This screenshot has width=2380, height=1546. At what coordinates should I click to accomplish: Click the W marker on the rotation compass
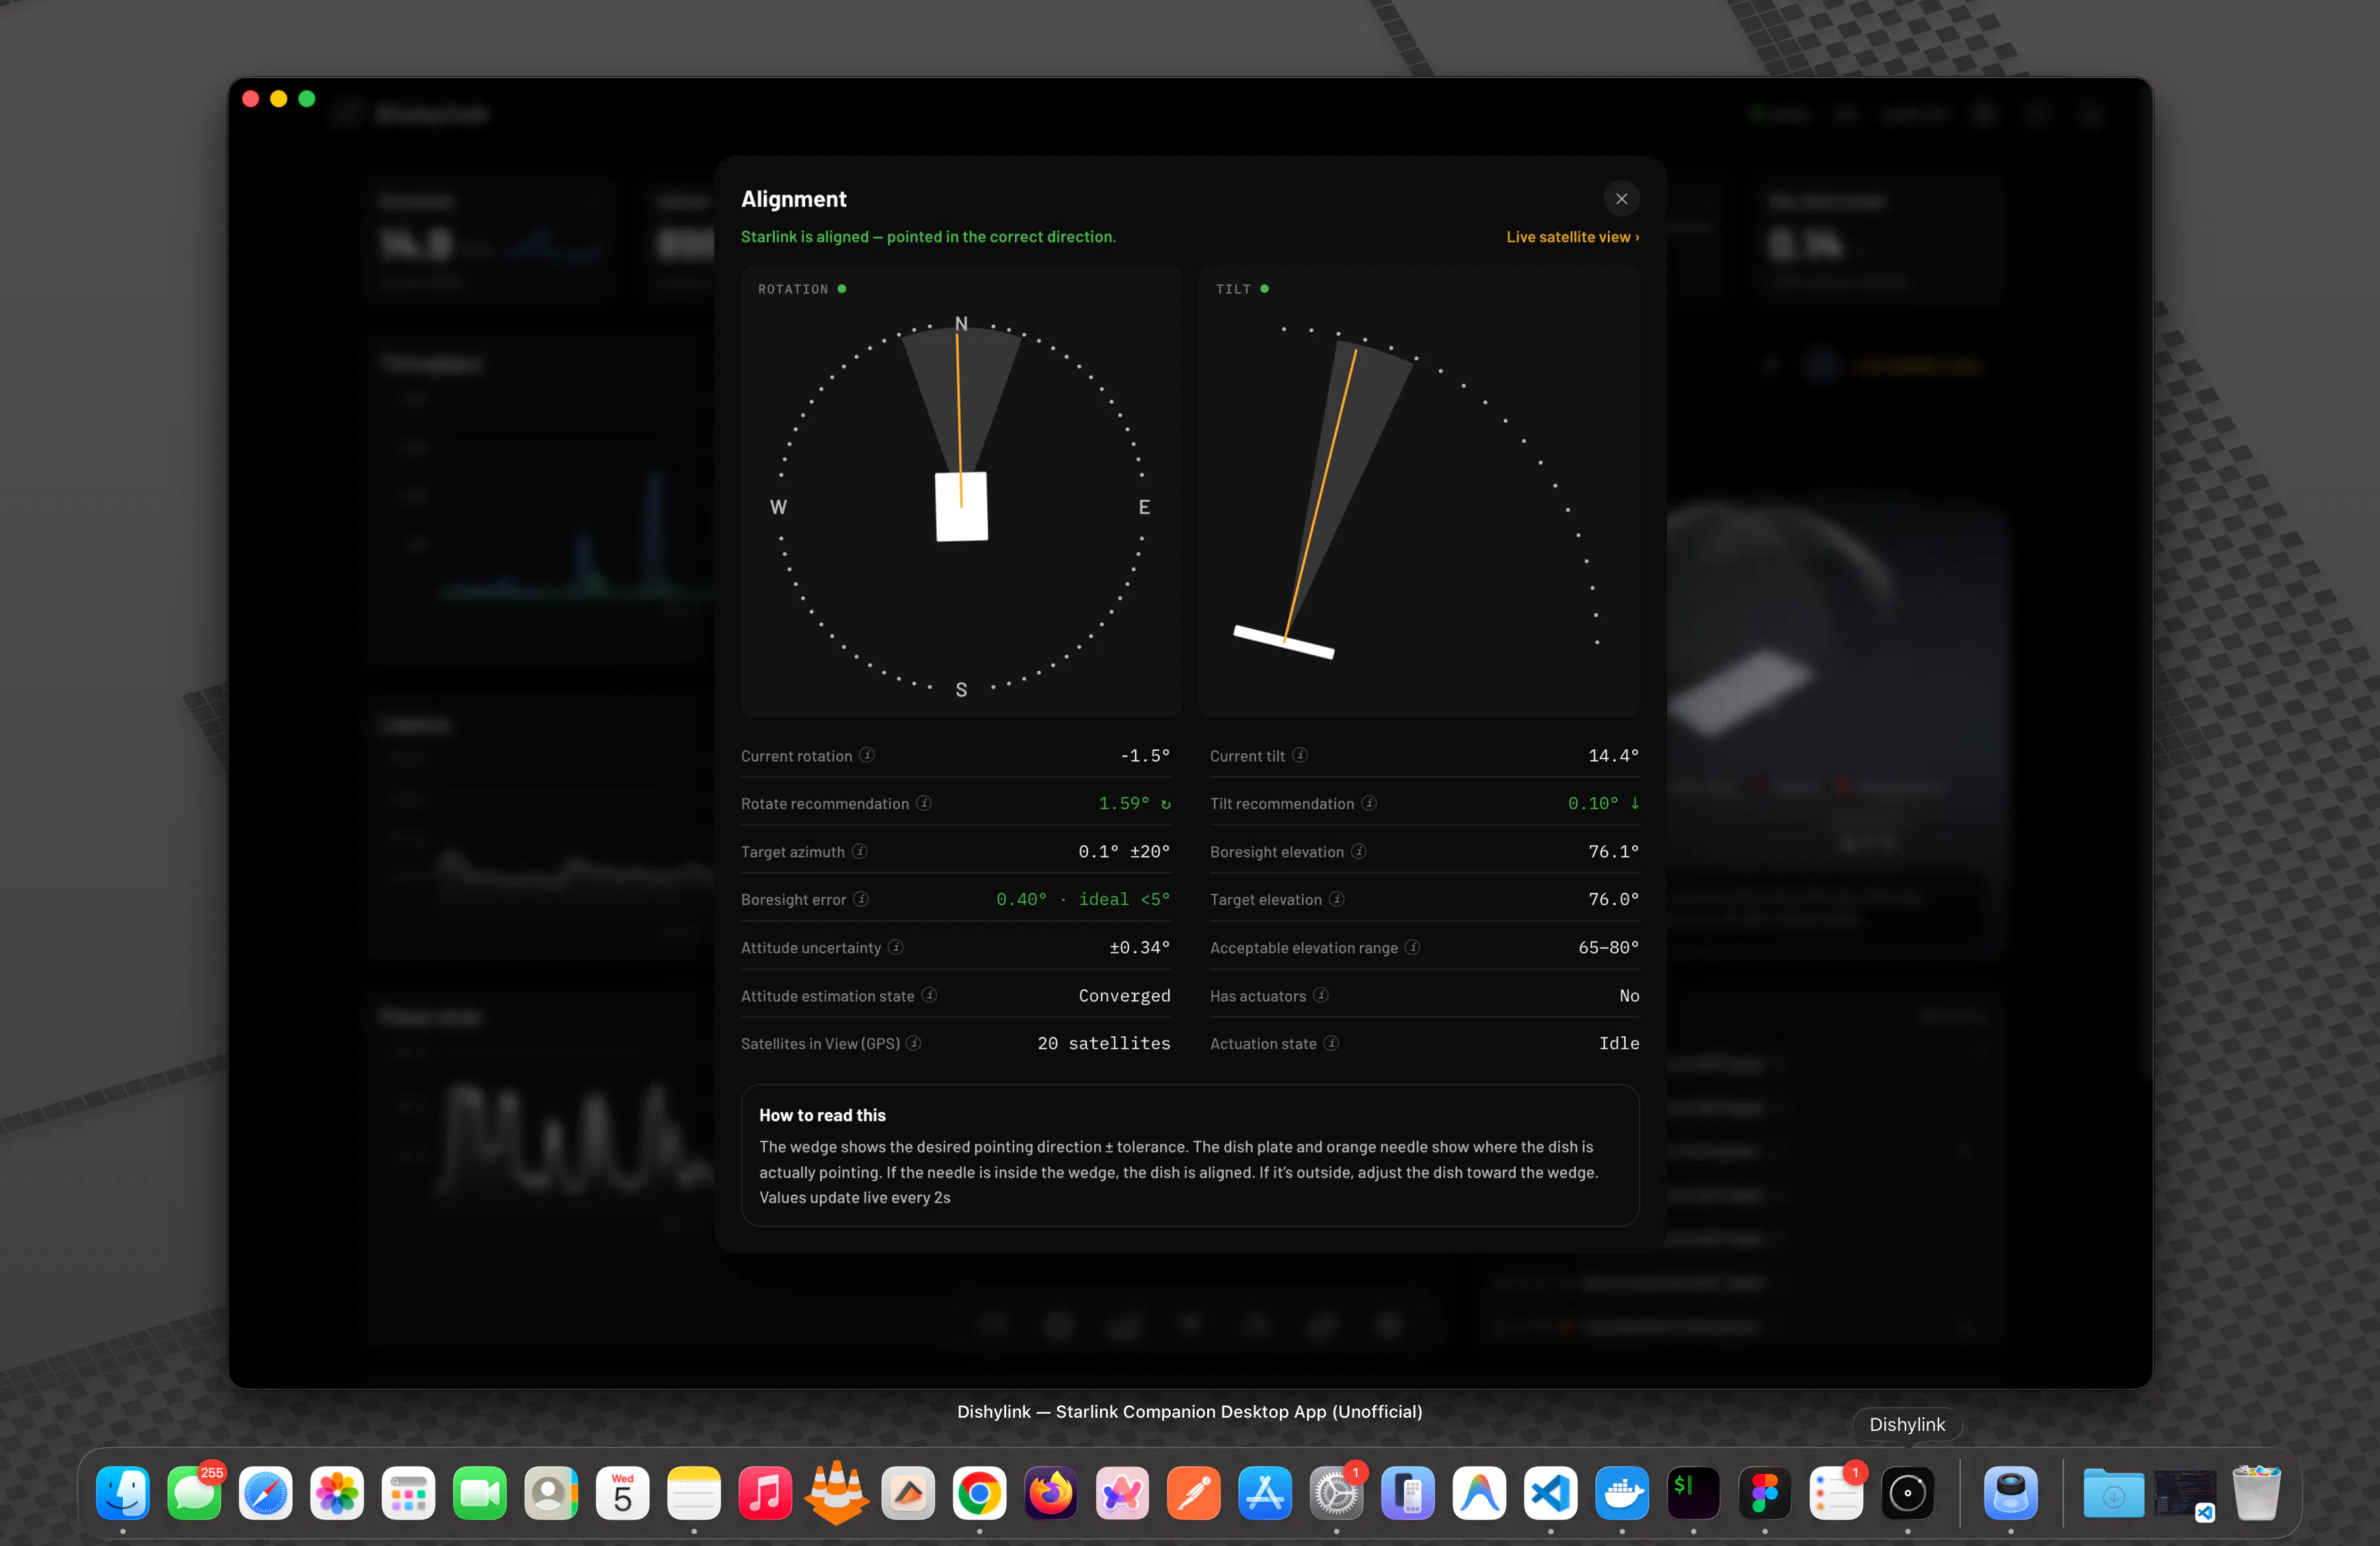(778, 507)
